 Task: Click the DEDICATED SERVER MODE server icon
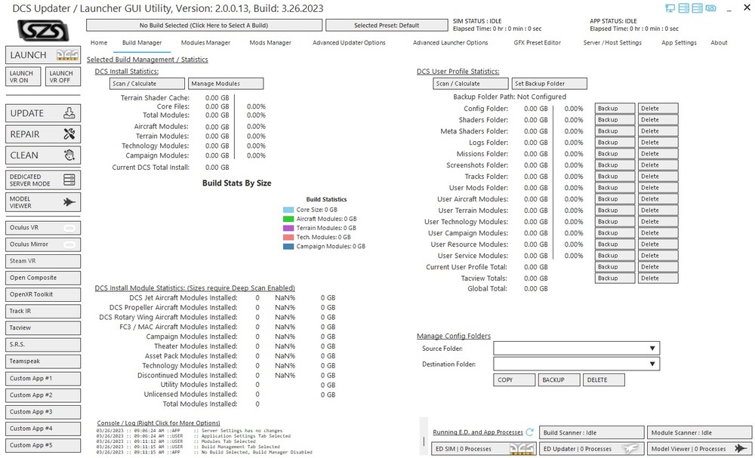(69, 180)
